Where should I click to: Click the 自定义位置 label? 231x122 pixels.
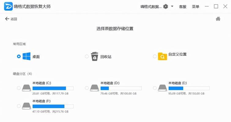click(177, 54)
